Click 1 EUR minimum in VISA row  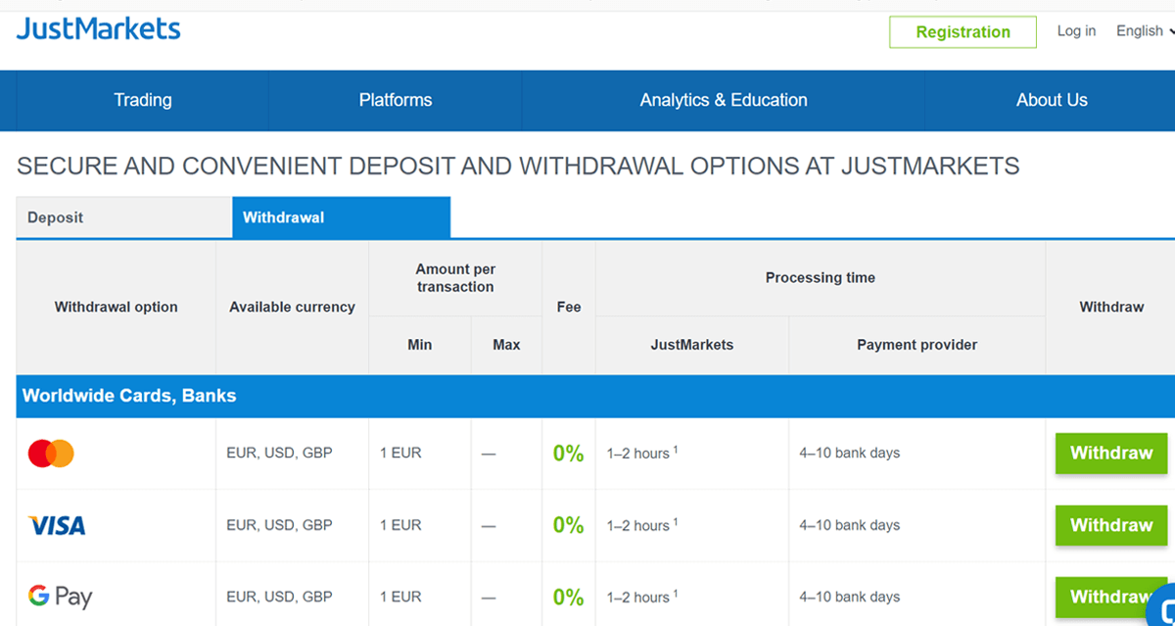tap(400, 525)
